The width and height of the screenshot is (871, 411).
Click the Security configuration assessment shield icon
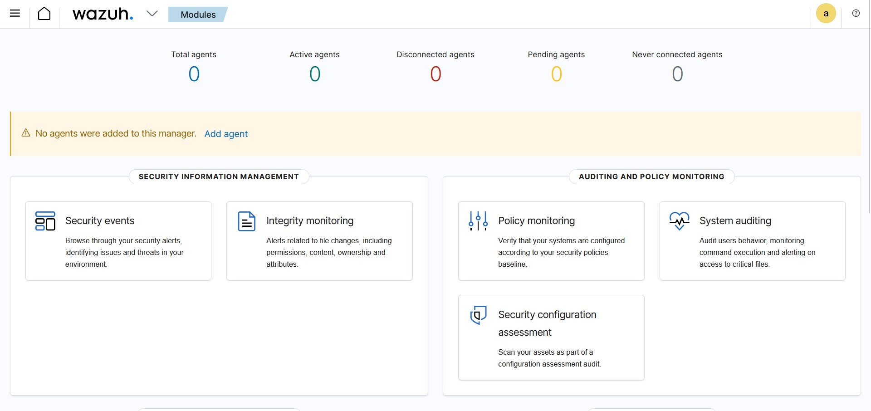pyautogui.click(x=478, y=315)
